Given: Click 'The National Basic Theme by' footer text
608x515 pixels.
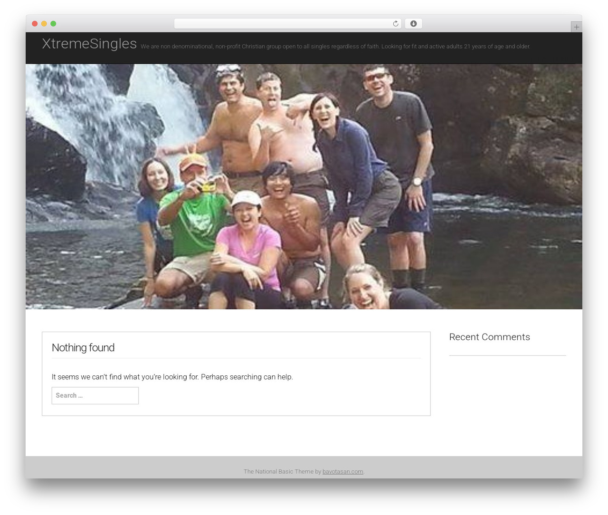Looking at the screenshot, I should pos(282,472).
